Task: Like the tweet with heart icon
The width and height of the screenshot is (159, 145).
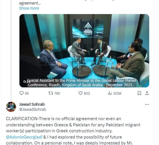Action: coord(80,93)
